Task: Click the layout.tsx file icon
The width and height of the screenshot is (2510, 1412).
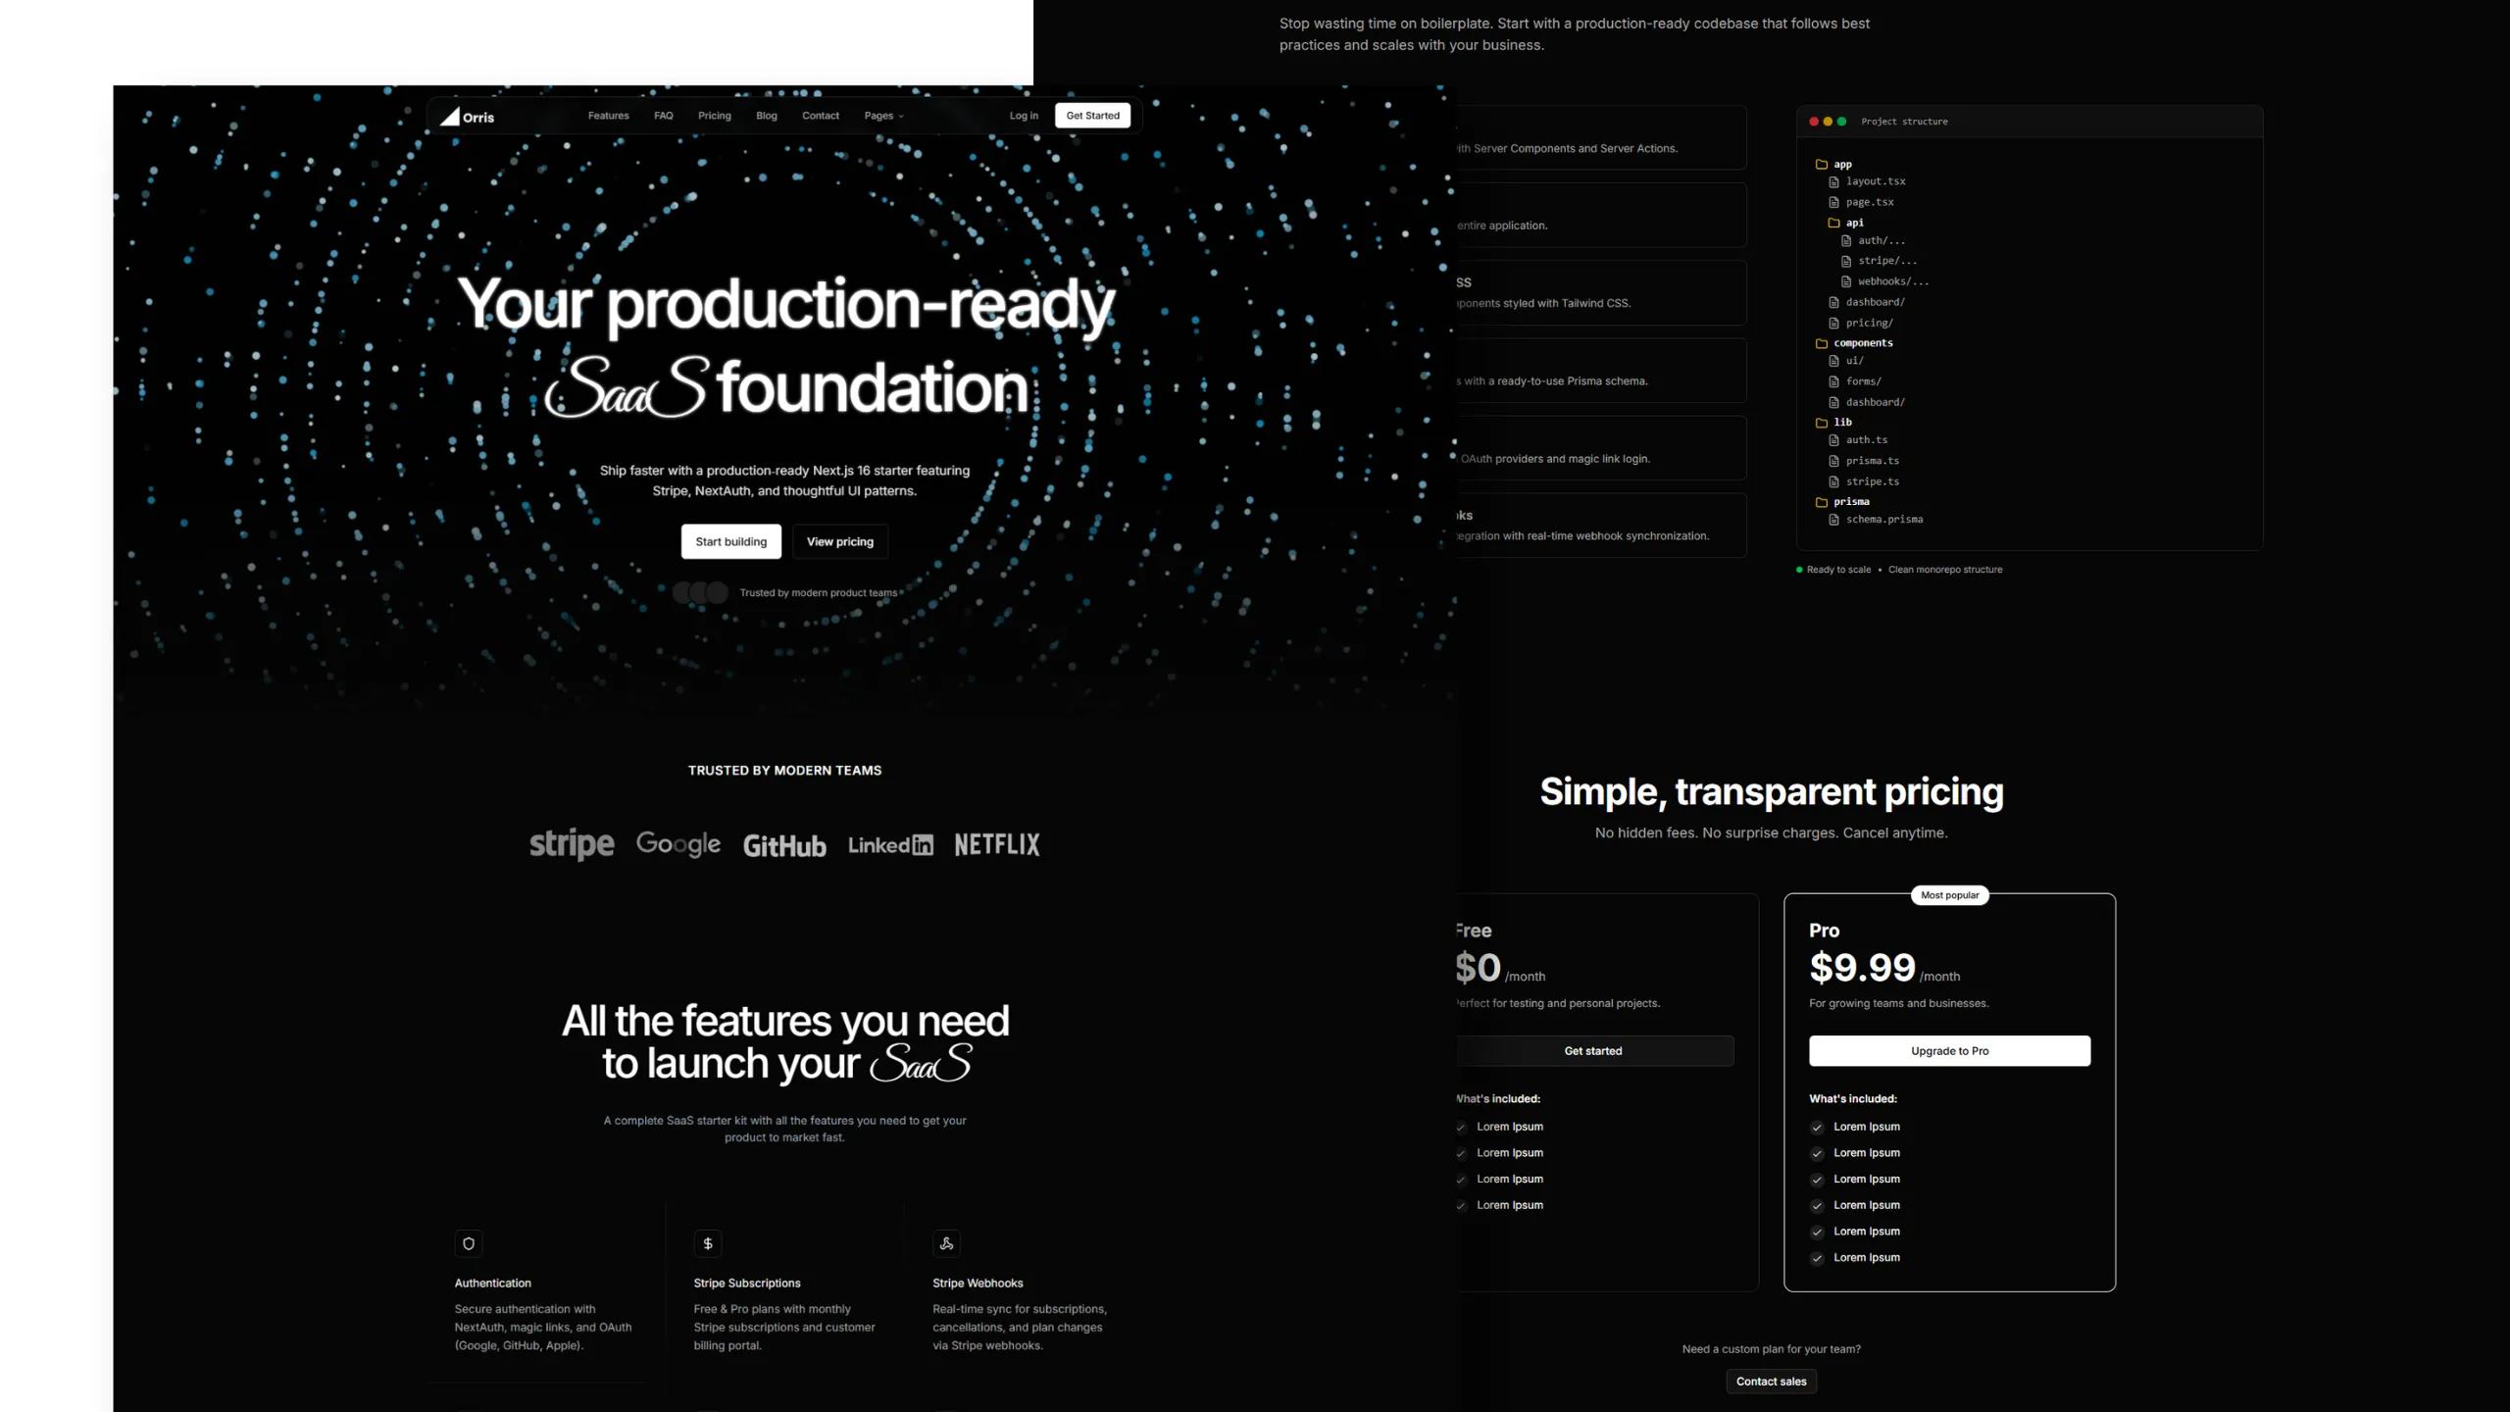Action: coord(1833,181)
